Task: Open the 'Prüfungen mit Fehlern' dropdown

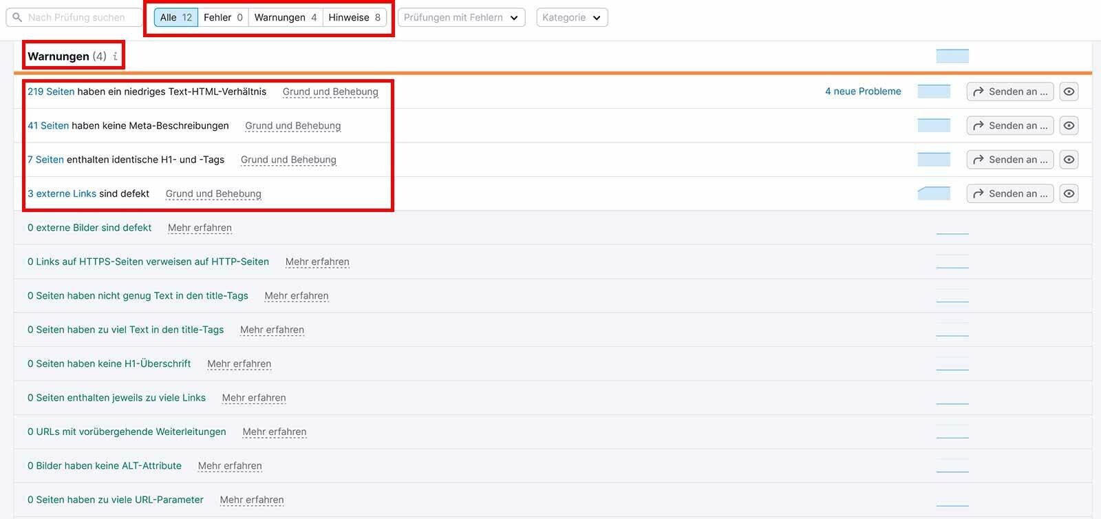Action: tap(462, 17)
